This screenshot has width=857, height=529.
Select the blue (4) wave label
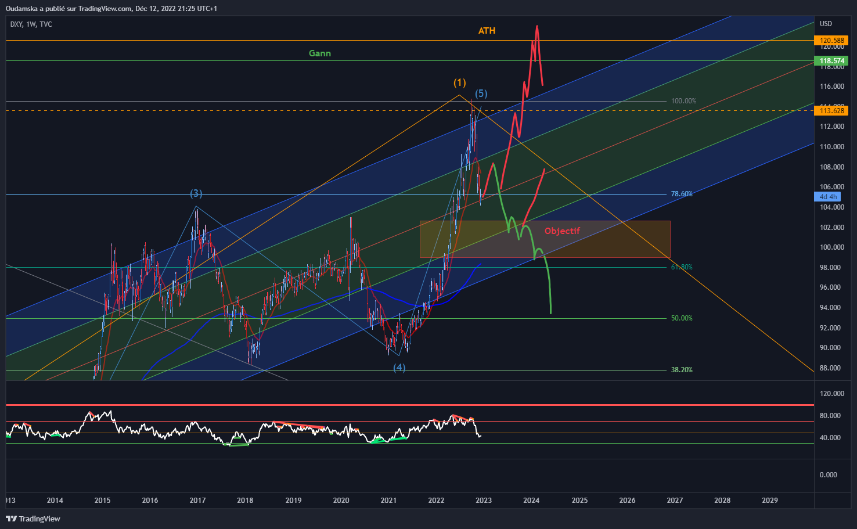click(399, 368)
